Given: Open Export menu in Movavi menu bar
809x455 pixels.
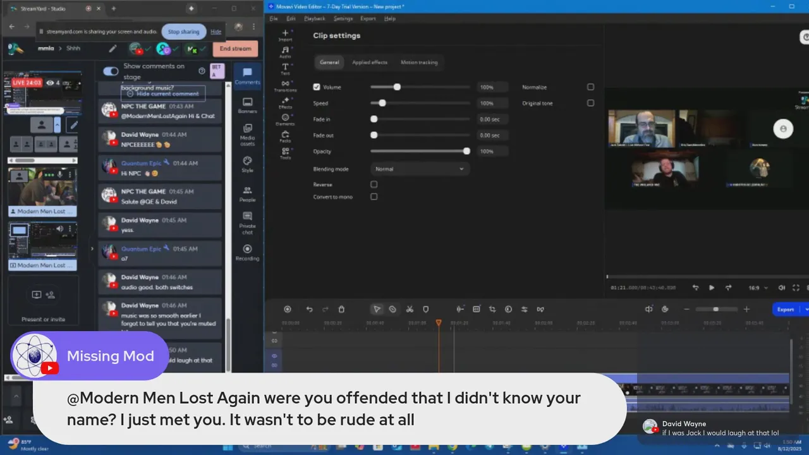Looking at the screenshot, I should [x=368, y=18].
